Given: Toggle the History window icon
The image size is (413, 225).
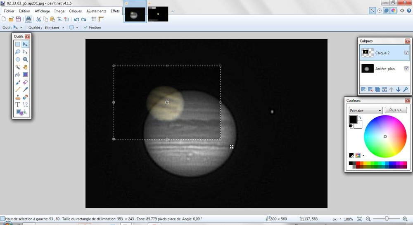Looking at the screenshot, I should coord(379,11).
